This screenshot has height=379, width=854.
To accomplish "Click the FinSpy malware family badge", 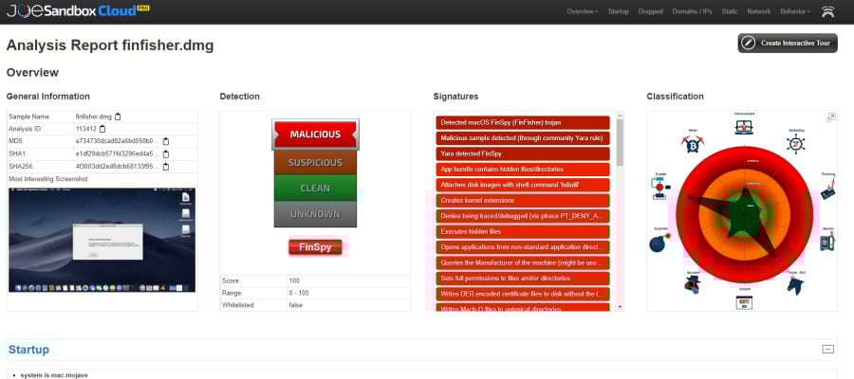I will (315, 247).
